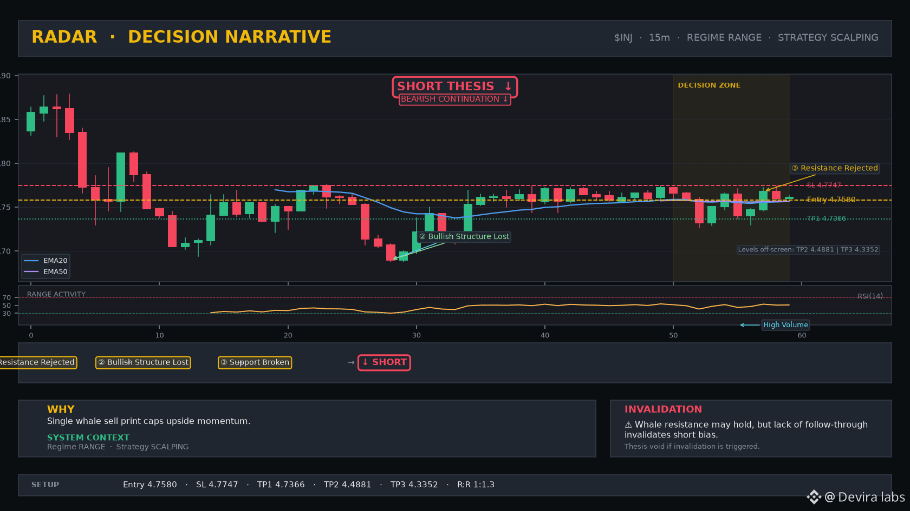Click the EMA50 legend line swatch
This screenshot has height=511, width=910.
coord(31,272)
